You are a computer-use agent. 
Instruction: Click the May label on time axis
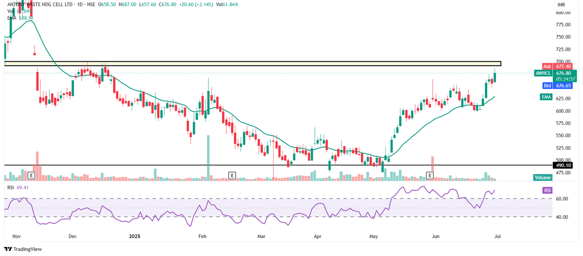374,236
